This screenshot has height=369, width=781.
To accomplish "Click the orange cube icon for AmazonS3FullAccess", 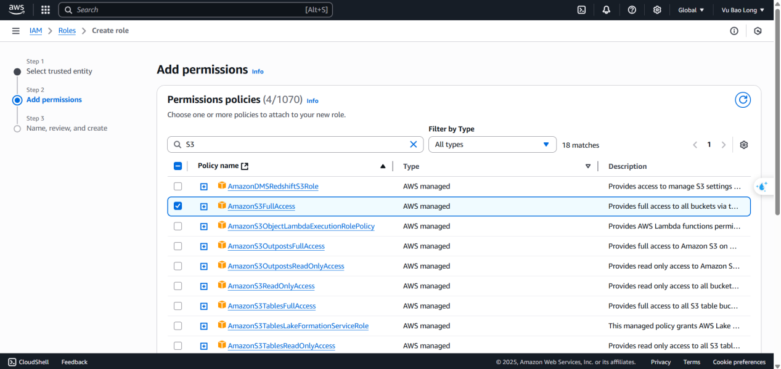I will 222,206.
